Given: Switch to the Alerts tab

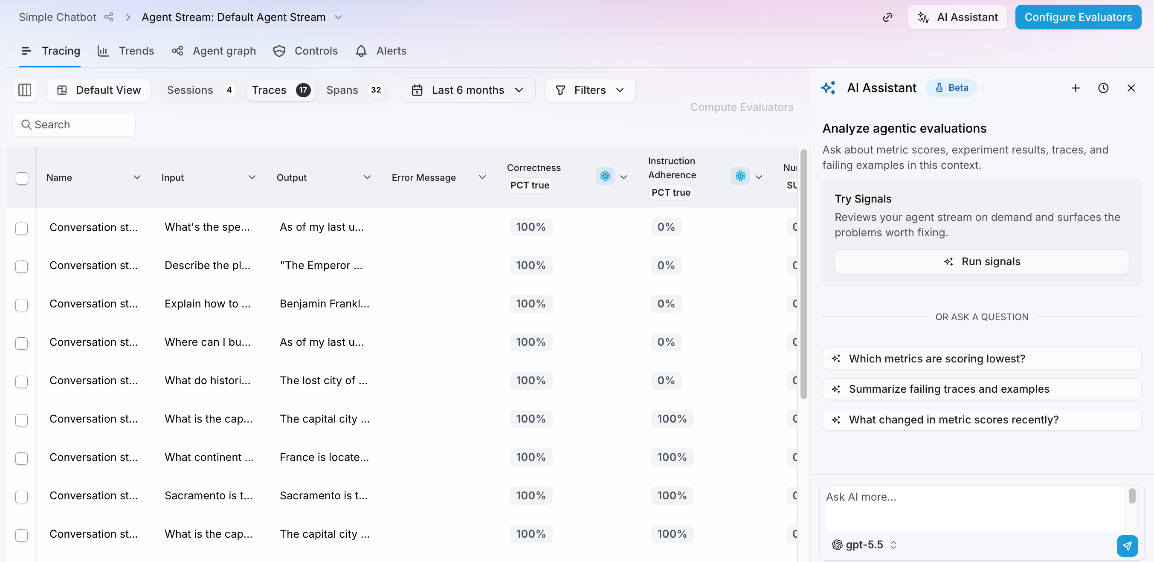Looking at the screenshot, I should [x=381, y=51].
